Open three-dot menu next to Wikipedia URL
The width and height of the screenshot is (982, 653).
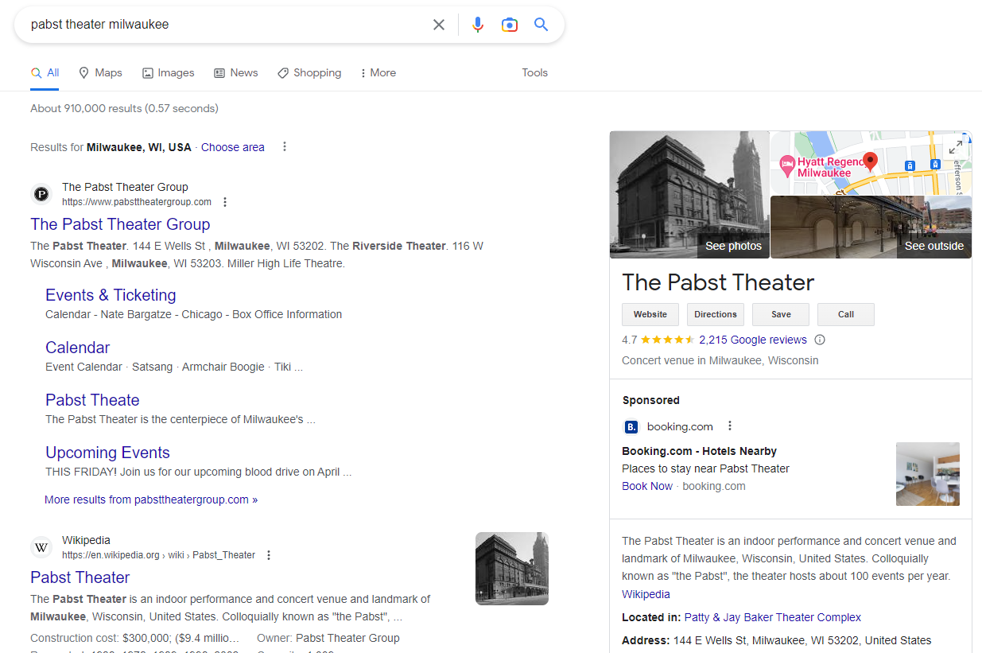coord(269,555)
